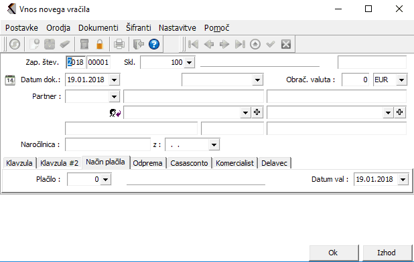Open the Skl. warehouse dropdown

189,63
